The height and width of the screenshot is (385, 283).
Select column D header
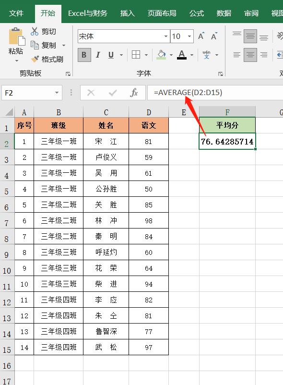149,112
